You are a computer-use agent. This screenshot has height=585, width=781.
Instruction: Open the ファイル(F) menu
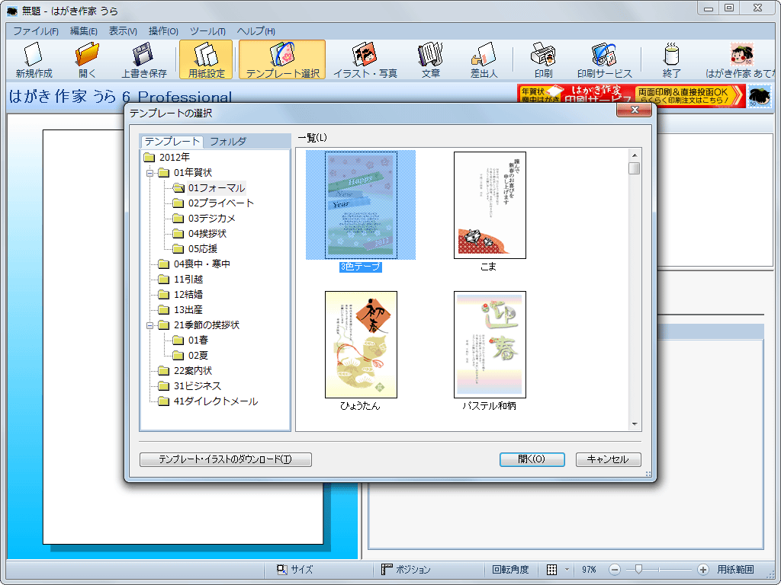[x=36, y=30]
